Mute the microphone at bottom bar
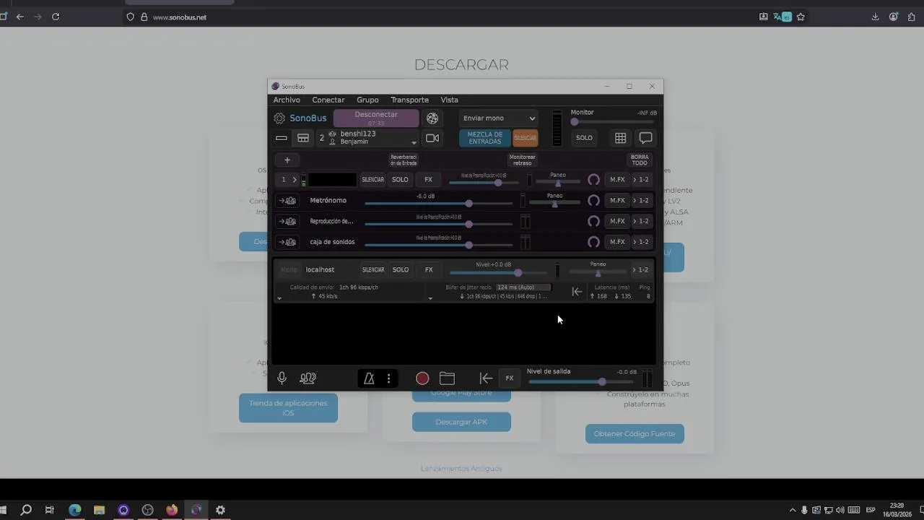The image size is (924, 520). (x=282, y=378)
